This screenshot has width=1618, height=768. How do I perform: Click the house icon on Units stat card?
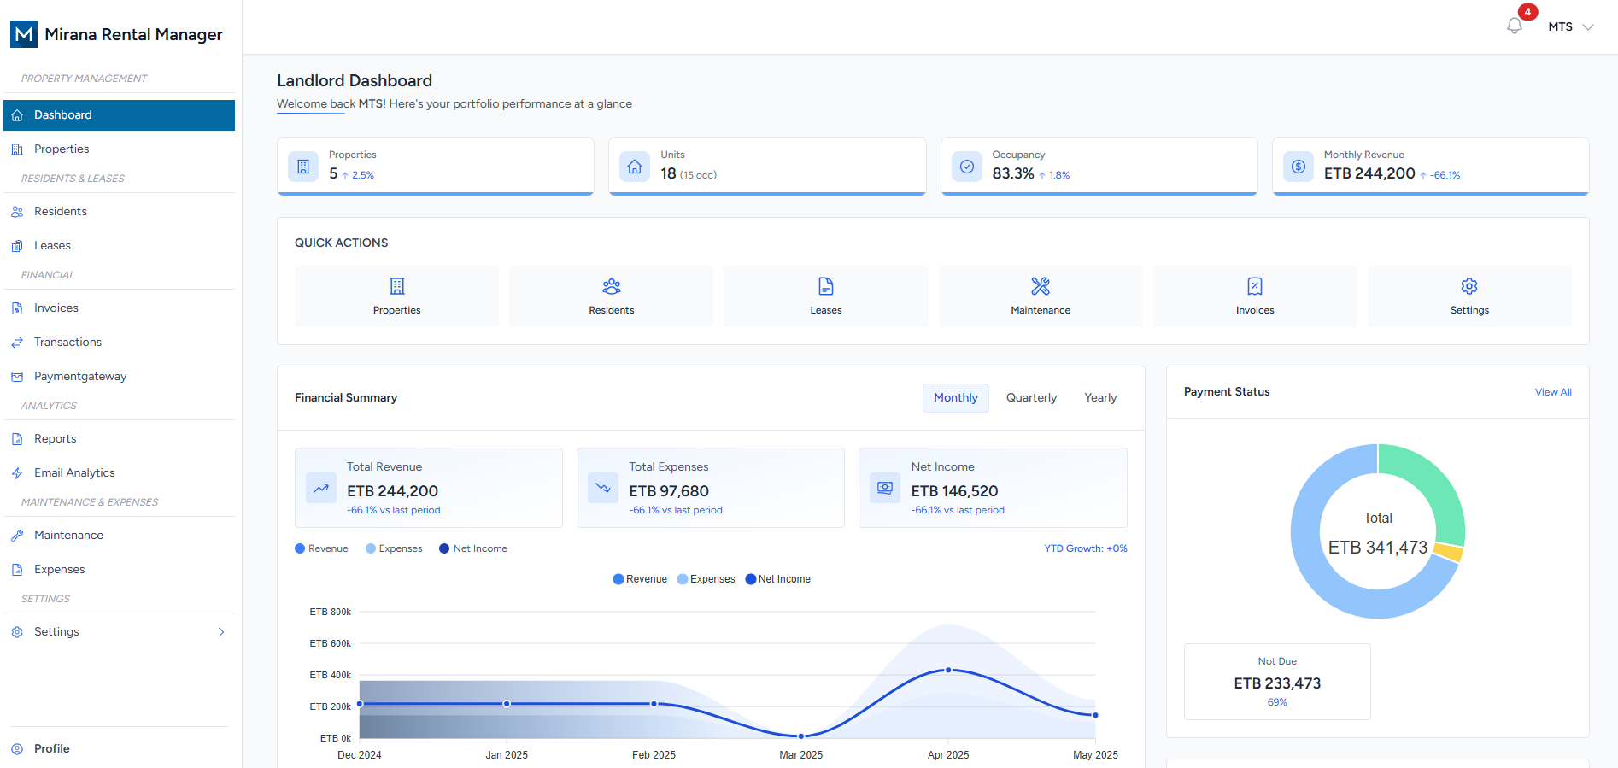[x=635, y=167]
